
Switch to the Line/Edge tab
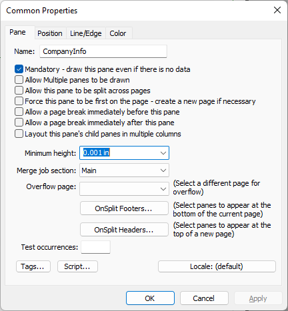click(x=86, y=33)
